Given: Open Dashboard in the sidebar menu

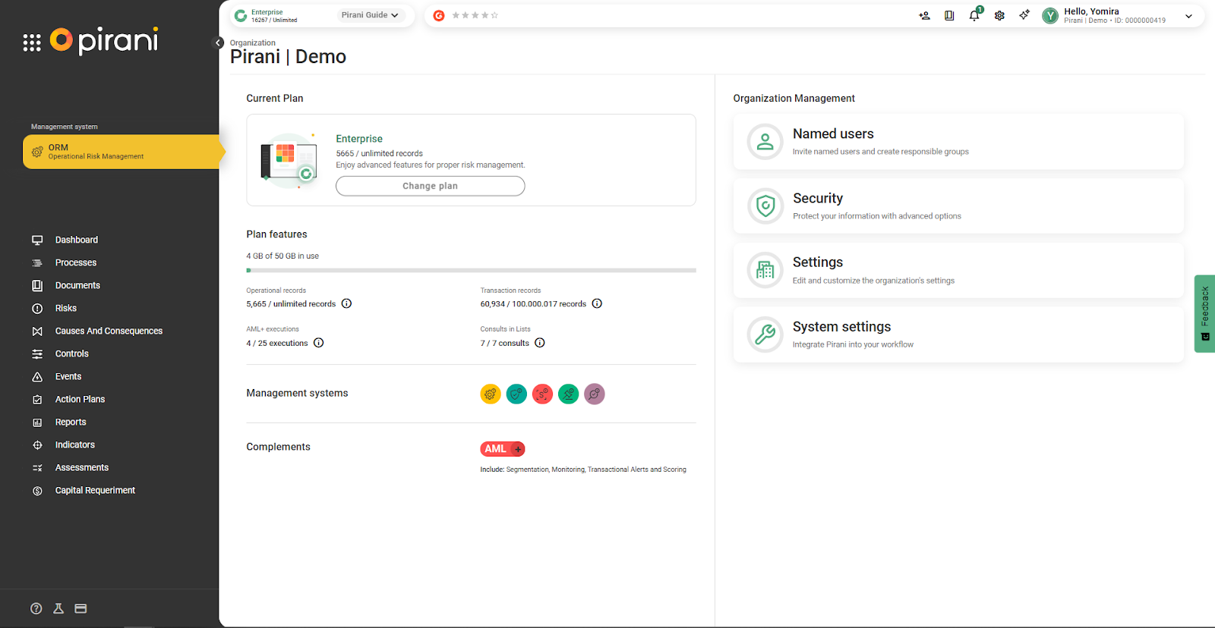Looking at the screenshot, I should (x=76, y=240).
